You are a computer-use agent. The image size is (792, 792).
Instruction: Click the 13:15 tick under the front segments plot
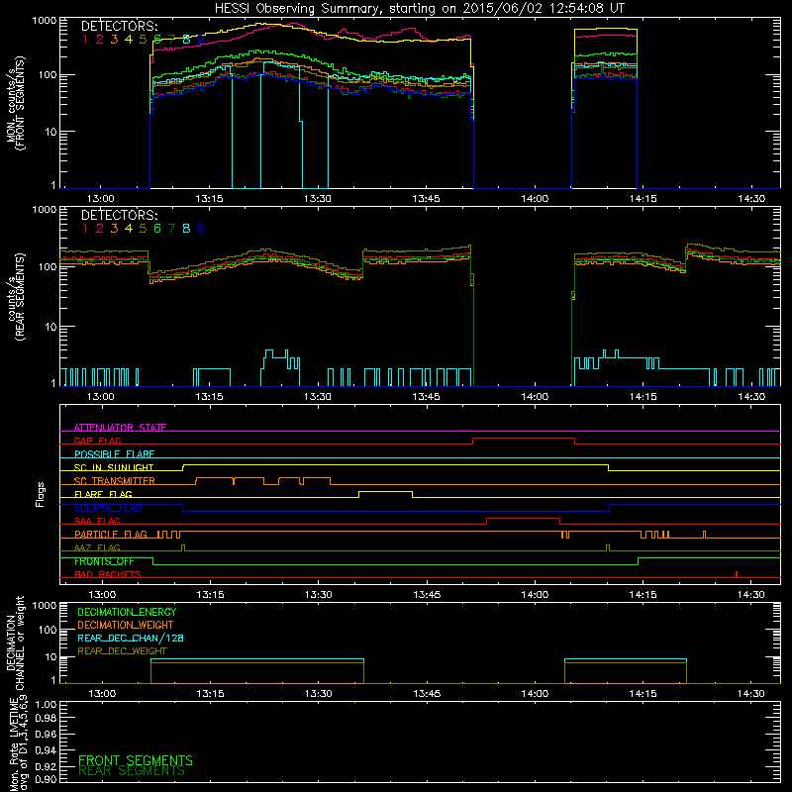click(x=209, y=199)
